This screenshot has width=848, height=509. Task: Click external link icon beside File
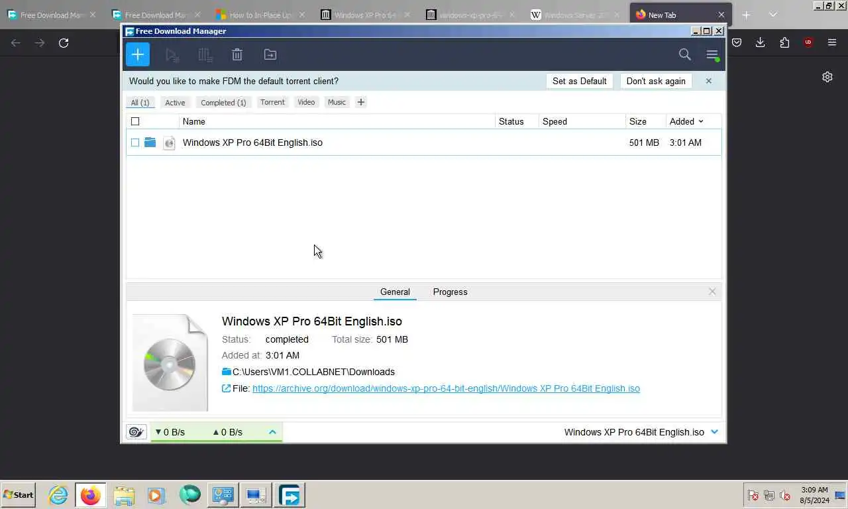pyautogui.click(x=227, y=388)
